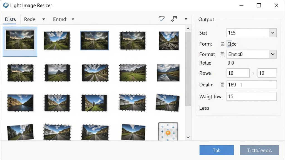Select the fourth thumbnail in the third row
This screenshot has height=160, width=285.
(132, 102)
